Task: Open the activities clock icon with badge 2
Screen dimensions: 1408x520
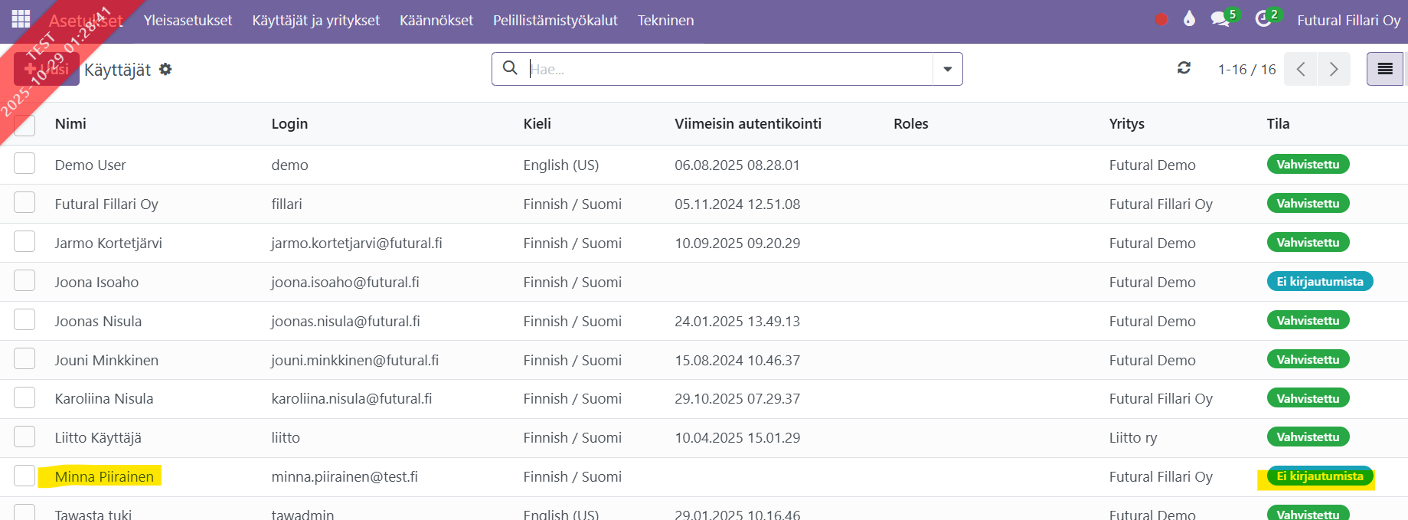Action: (x=1263, y=19)
